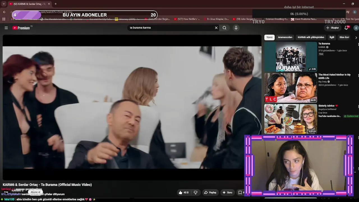The image size is (359, 202).
Task: Open the How Netflix's bookmark
Action: pos(187,19)
